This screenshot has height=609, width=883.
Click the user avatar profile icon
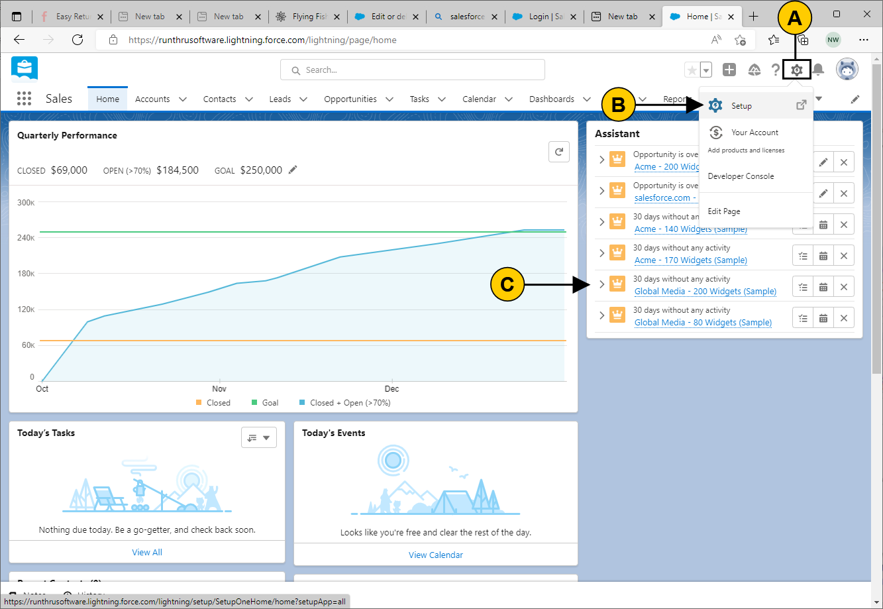coord(847,70)
